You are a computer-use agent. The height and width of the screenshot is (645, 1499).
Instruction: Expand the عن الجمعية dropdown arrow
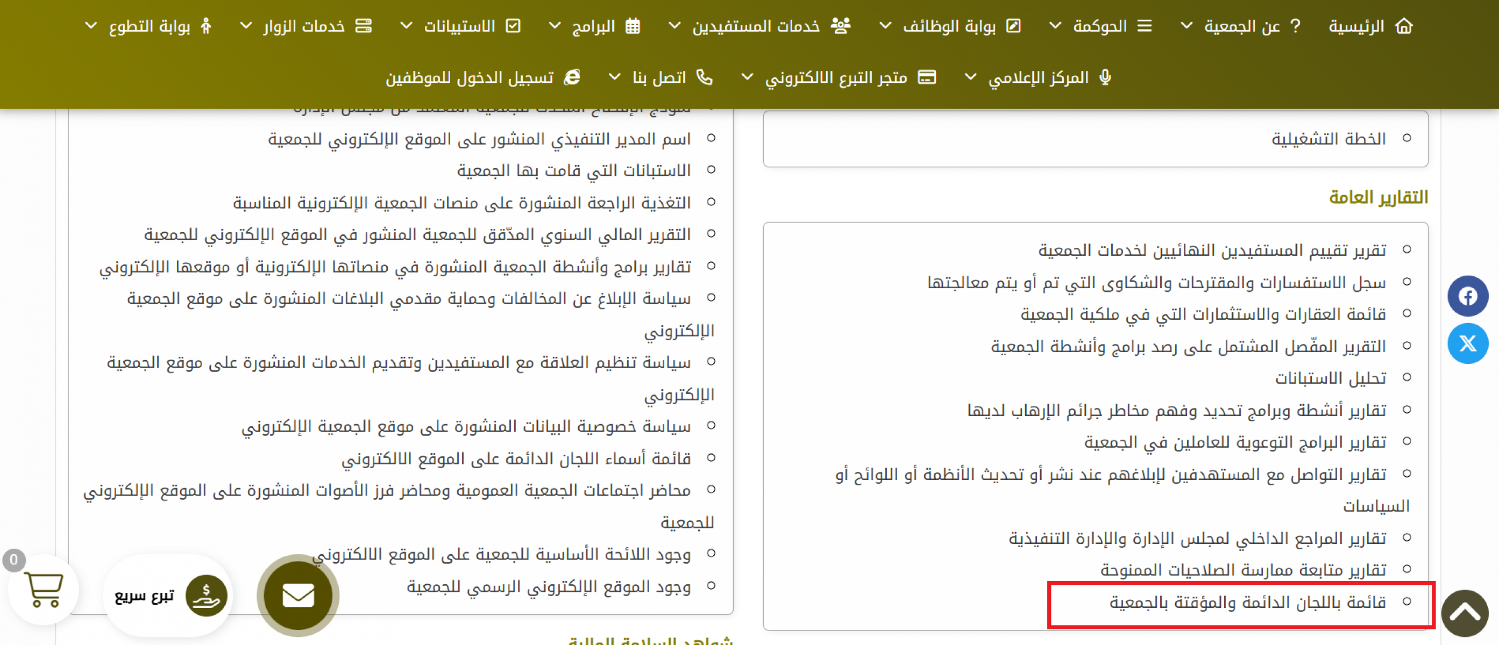tap(1187, 26)
